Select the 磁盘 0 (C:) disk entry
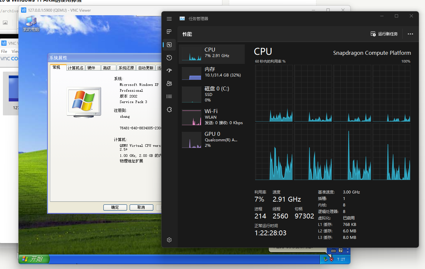This screenshot has height=269, width=425. [212, 94]
